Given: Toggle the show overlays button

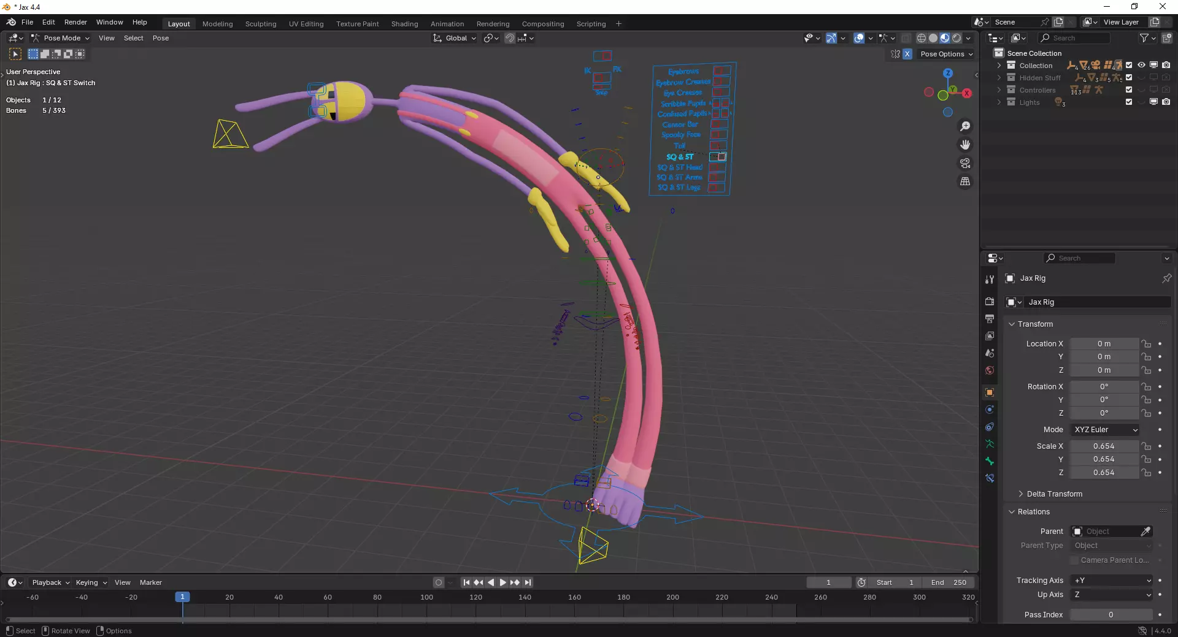Looking at the screenshot, I should coord(859,38).
